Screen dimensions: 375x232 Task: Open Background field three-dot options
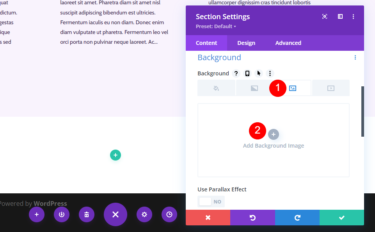click(270, 73)
